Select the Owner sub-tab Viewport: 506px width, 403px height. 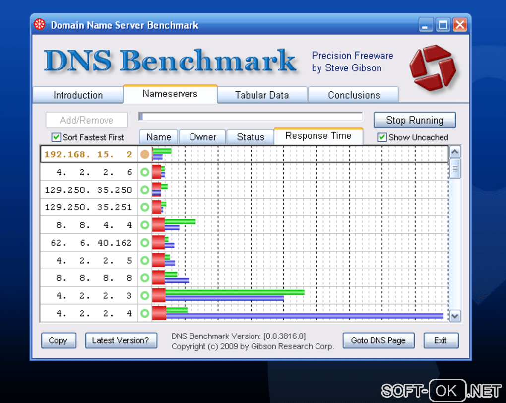pos(203,137)
